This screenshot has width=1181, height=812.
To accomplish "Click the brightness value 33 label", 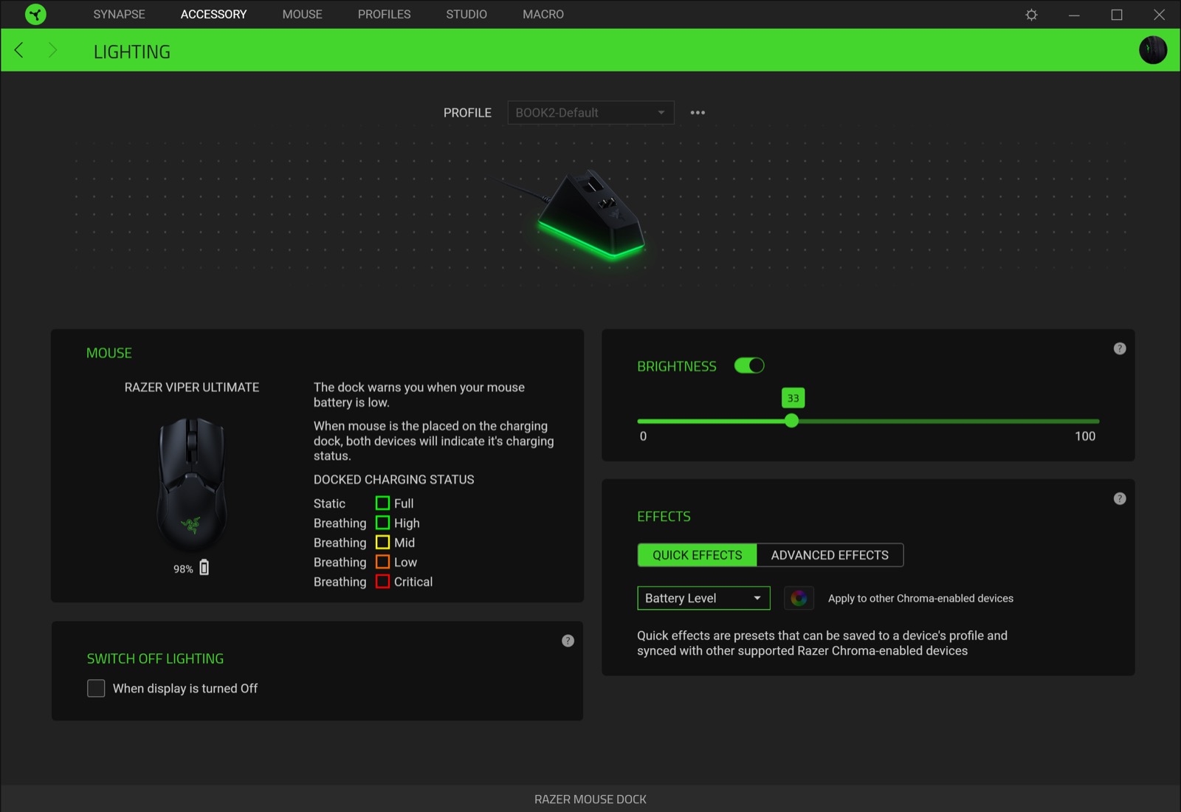I will (793, 398).
